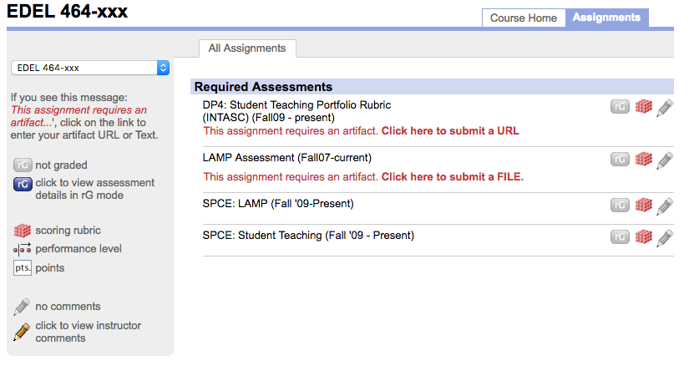Click rG icon for LAMP Assessment row
Viewport: 689px width, 376px height.
tap(620, 159)
